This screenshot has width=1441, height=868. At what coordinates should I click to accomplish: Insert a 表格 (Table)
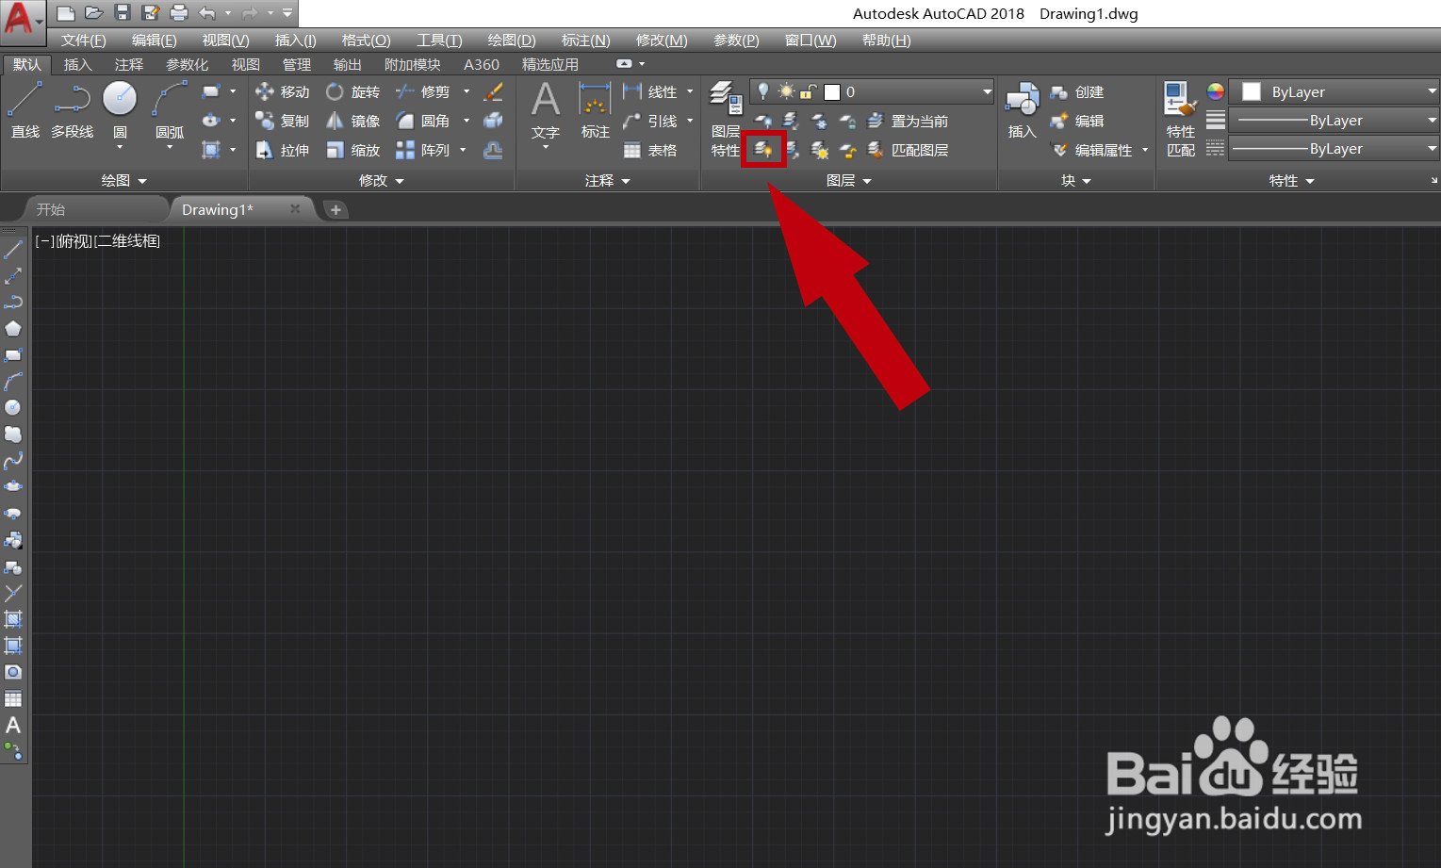click(650, 150)
